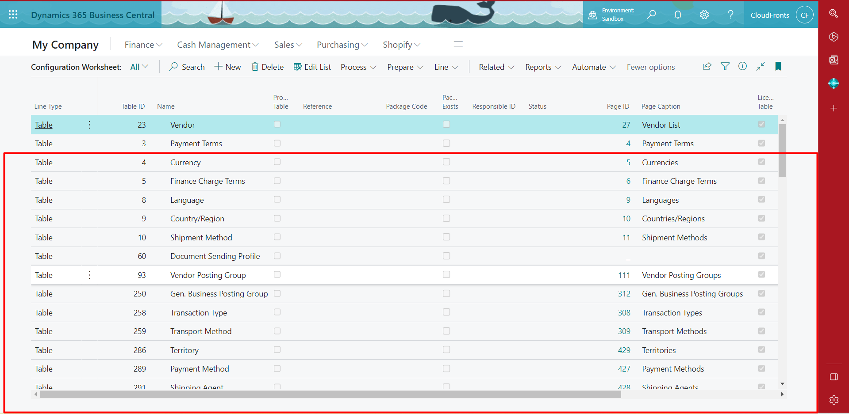Open the info FactBox icon
This screenshot has height=414, width=849.
pyautogui.click(x=742, y=66)
